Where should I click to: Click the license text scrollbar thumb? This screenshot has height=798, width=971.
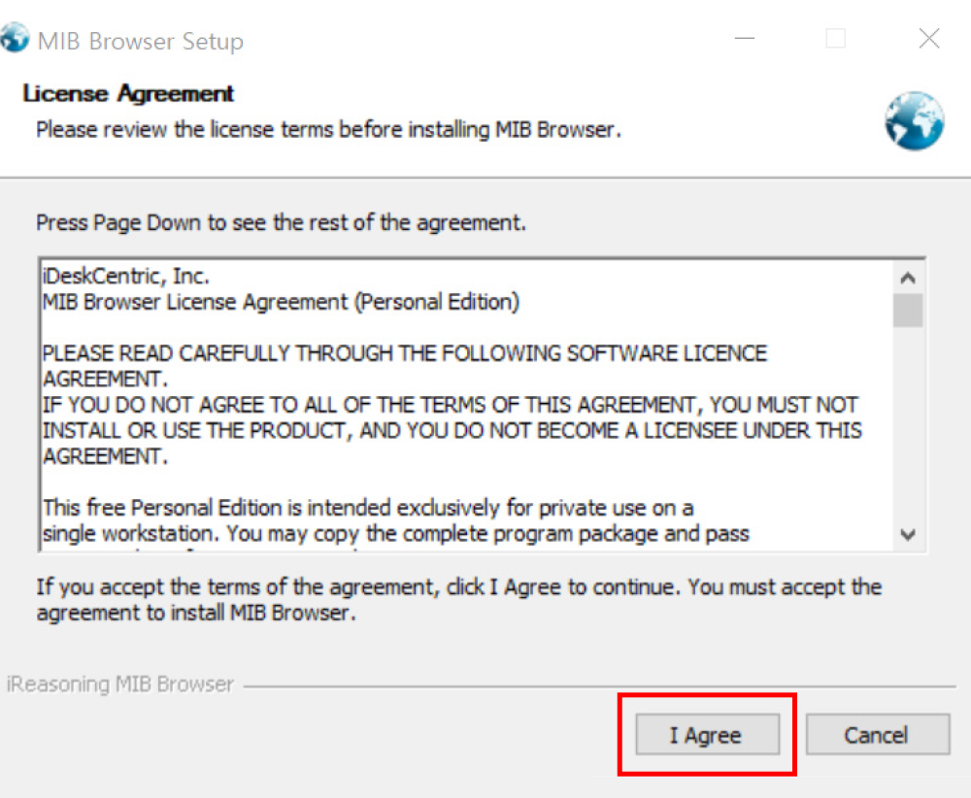[x=909, y=311]
